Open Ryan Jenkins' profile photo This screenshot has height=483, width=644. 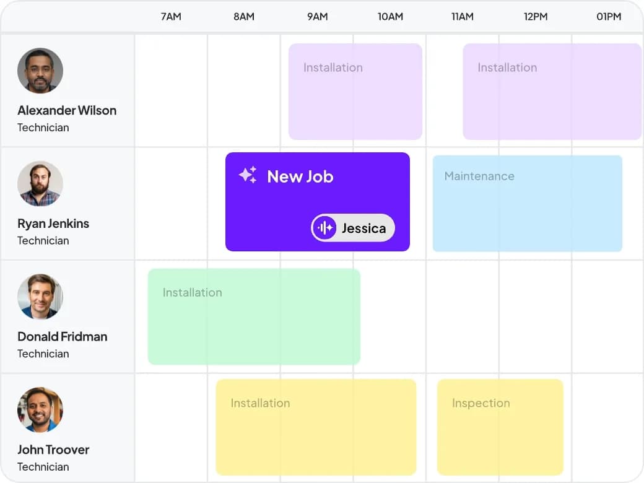[x=40, y=183]
